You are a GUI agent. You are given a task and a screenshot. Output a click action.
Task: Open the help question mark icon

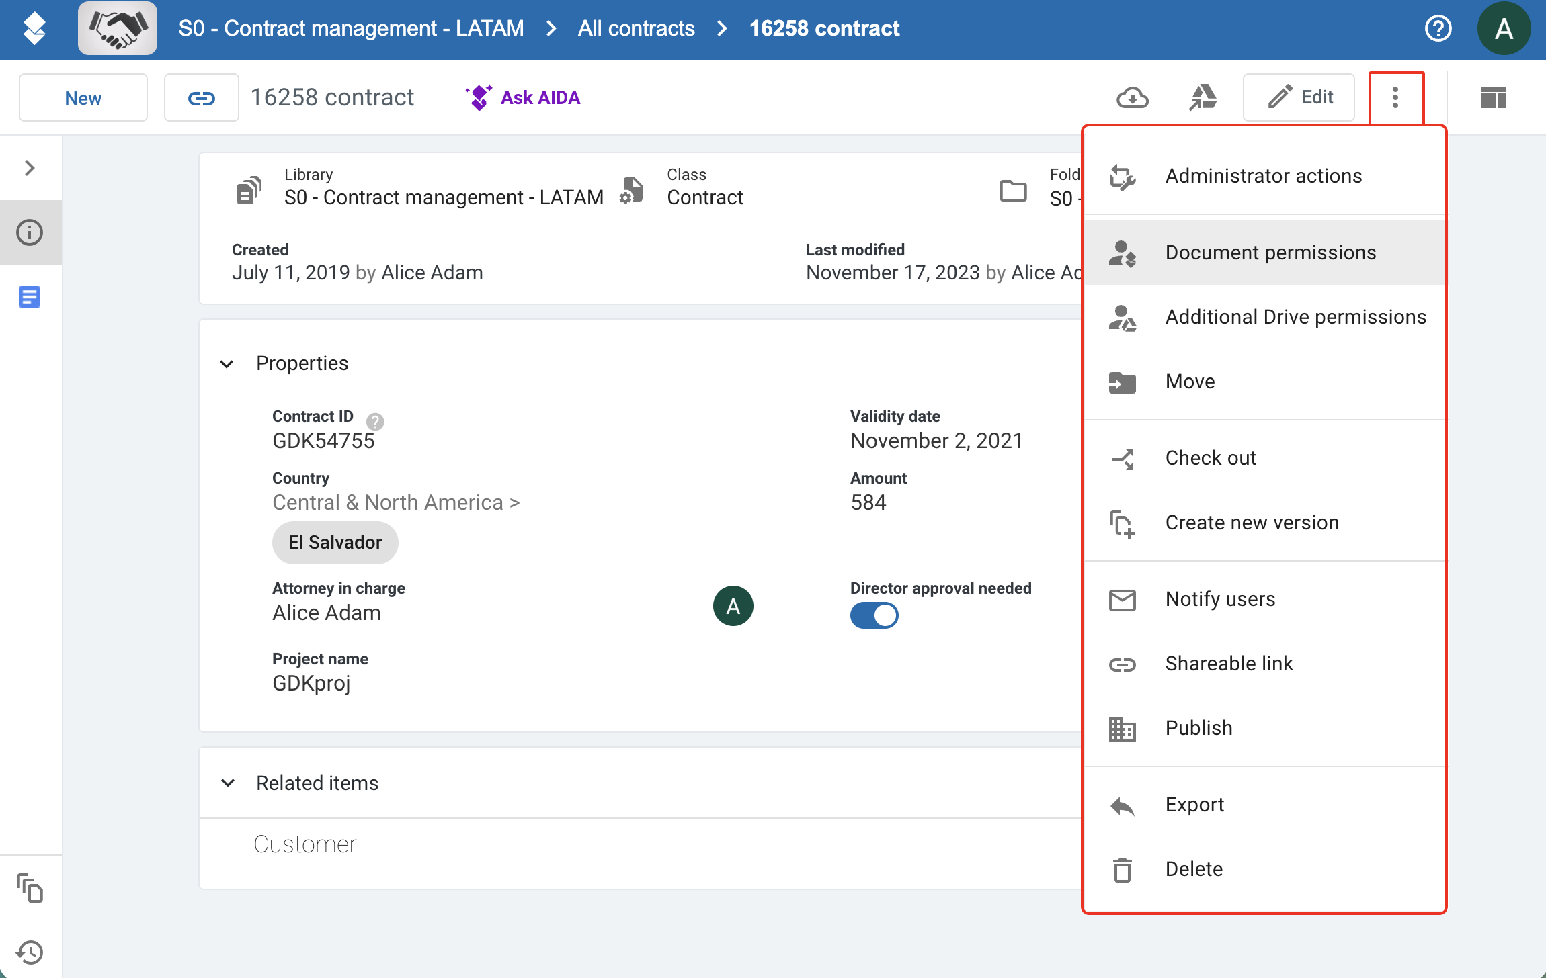tap(1438, 28)
